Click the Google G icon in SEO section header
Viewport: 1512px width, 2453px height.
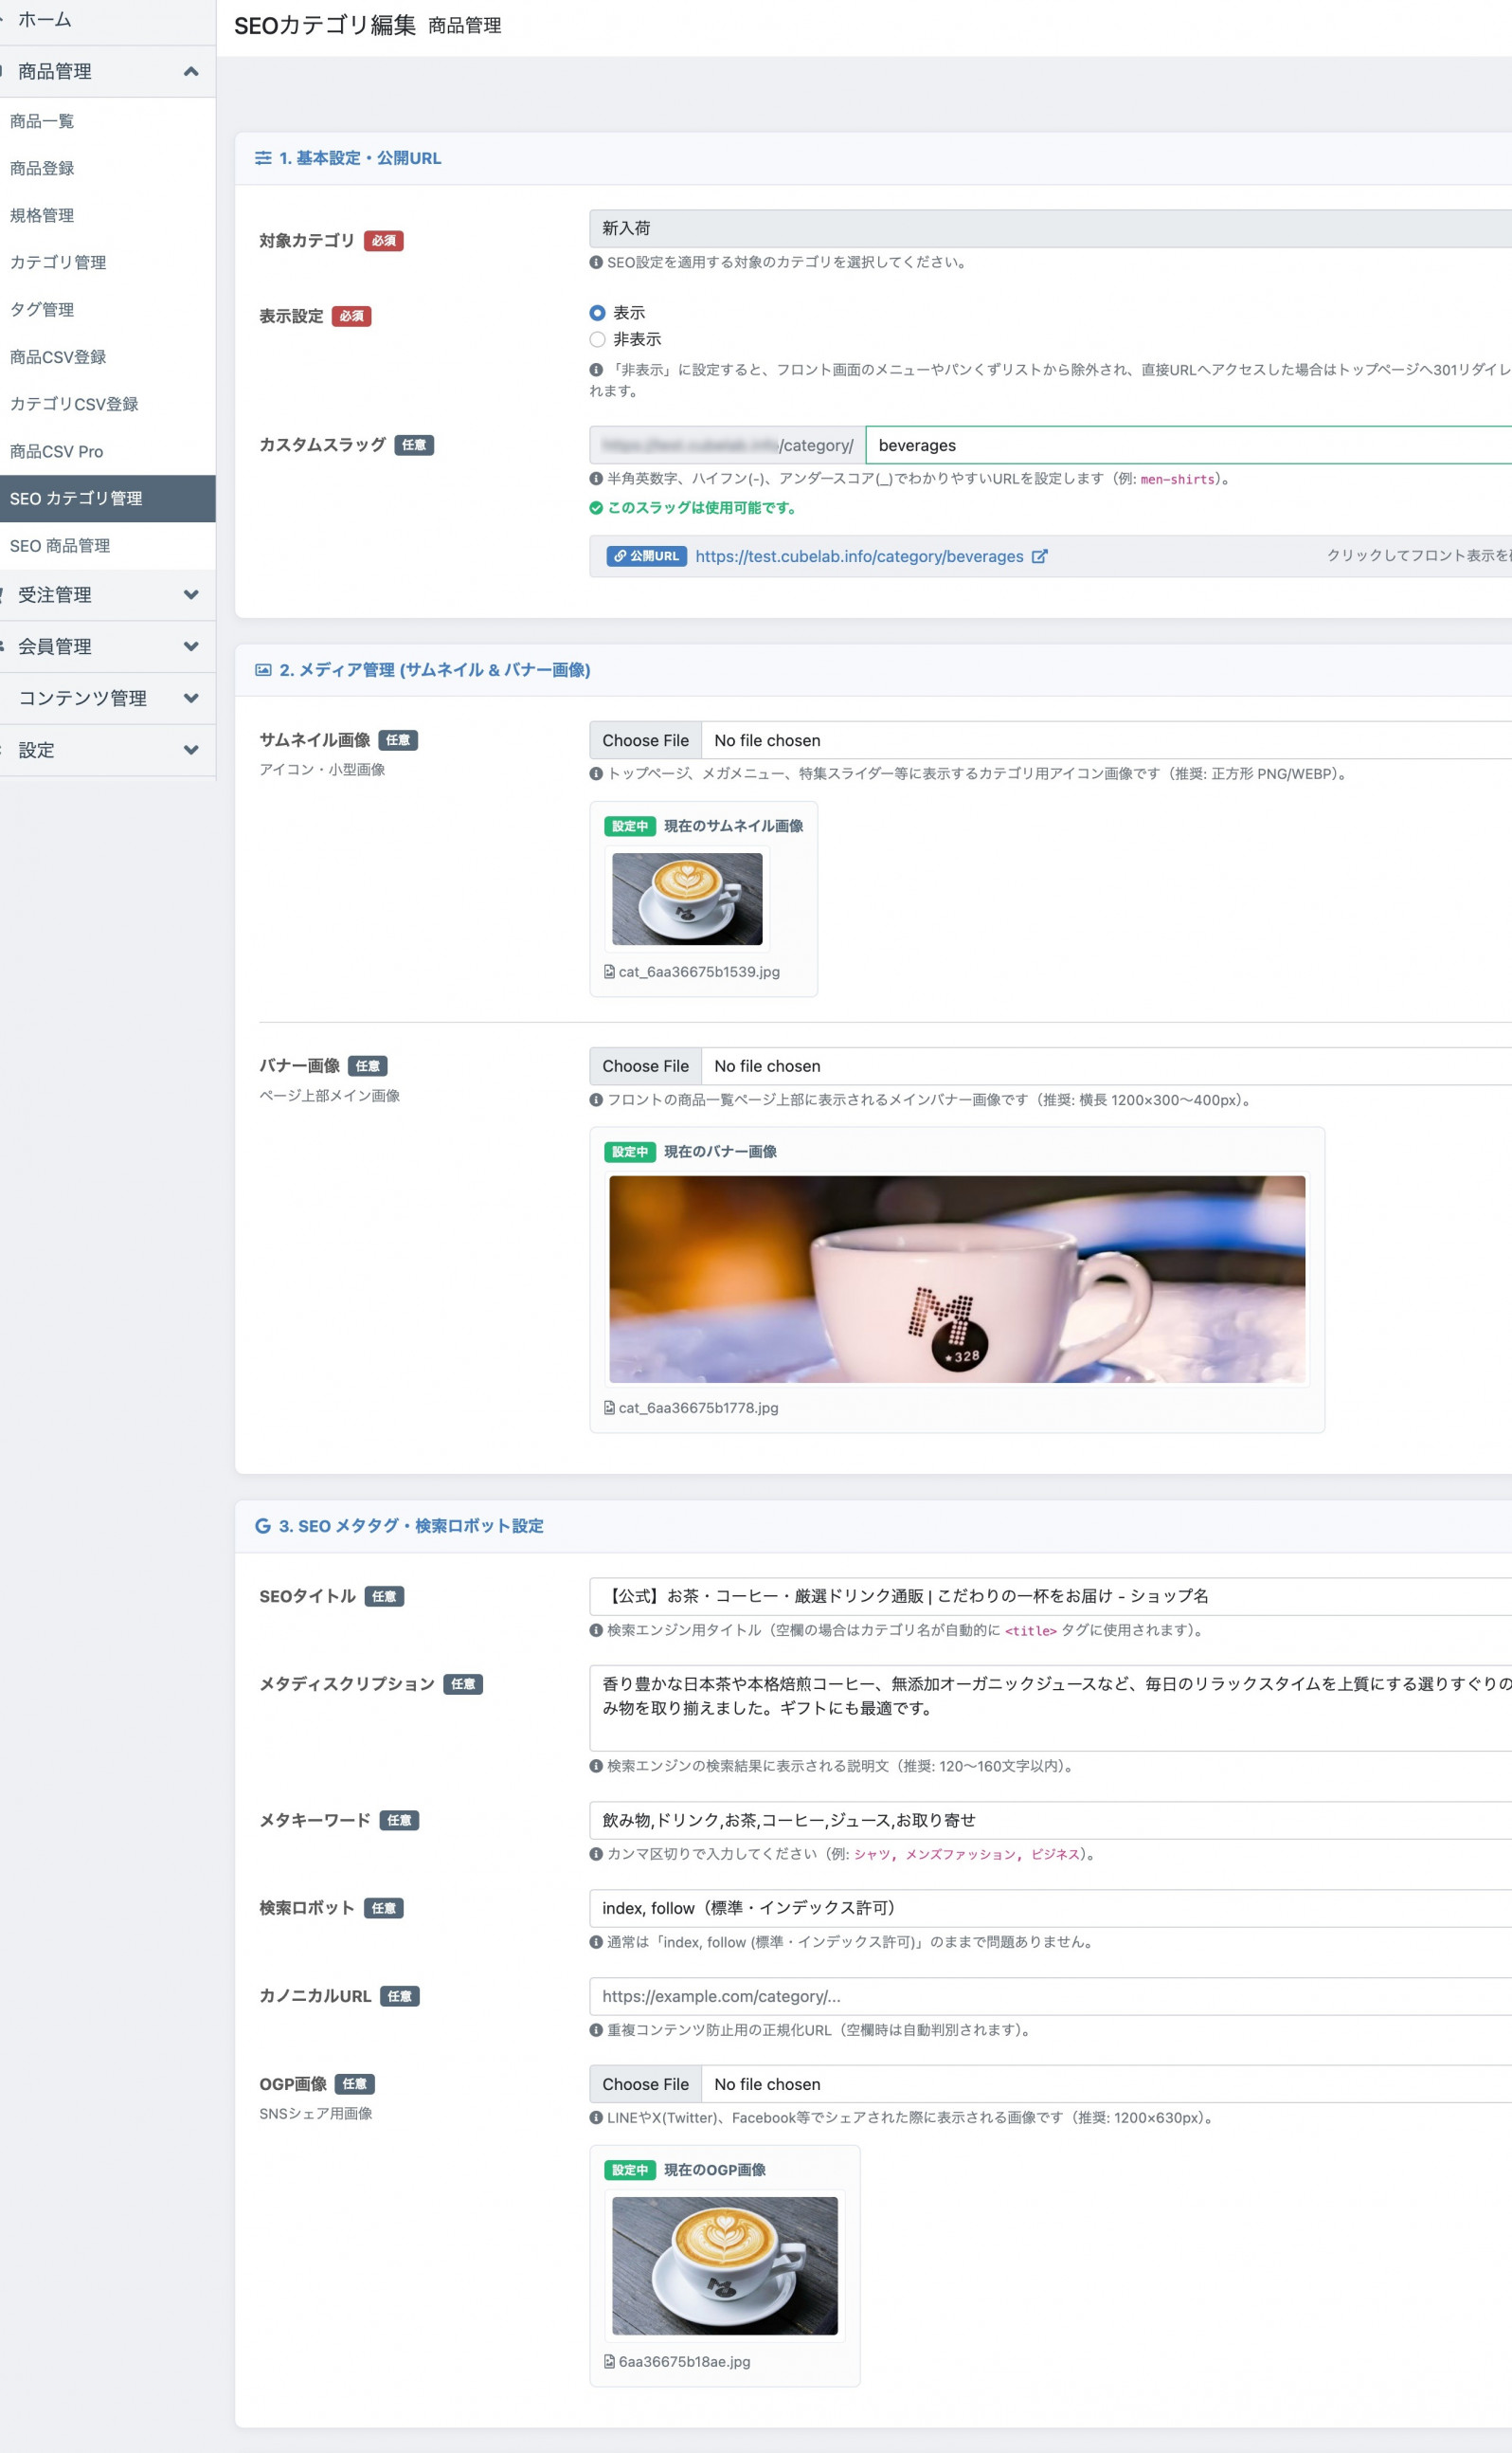tap(263, 1526)
